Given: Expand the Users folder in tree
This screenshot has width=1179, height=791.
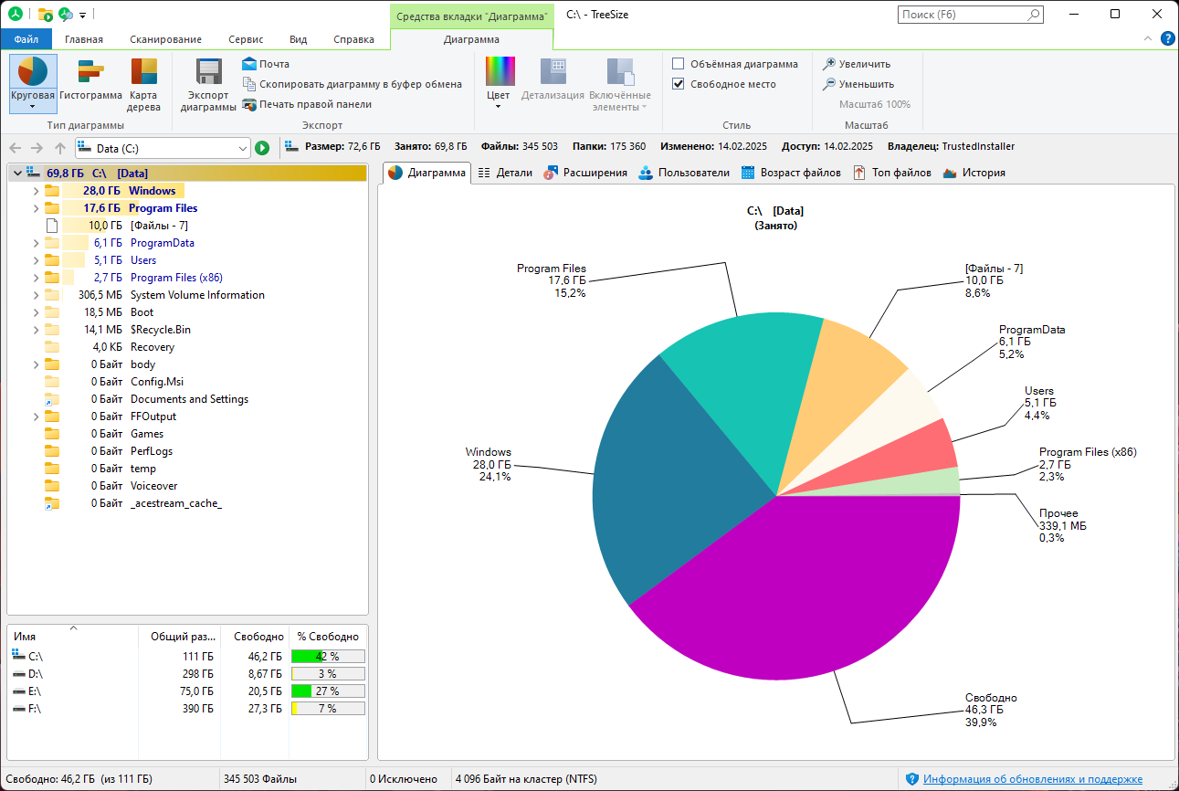Looking at the screenshot, I should [x=36, y=260].
